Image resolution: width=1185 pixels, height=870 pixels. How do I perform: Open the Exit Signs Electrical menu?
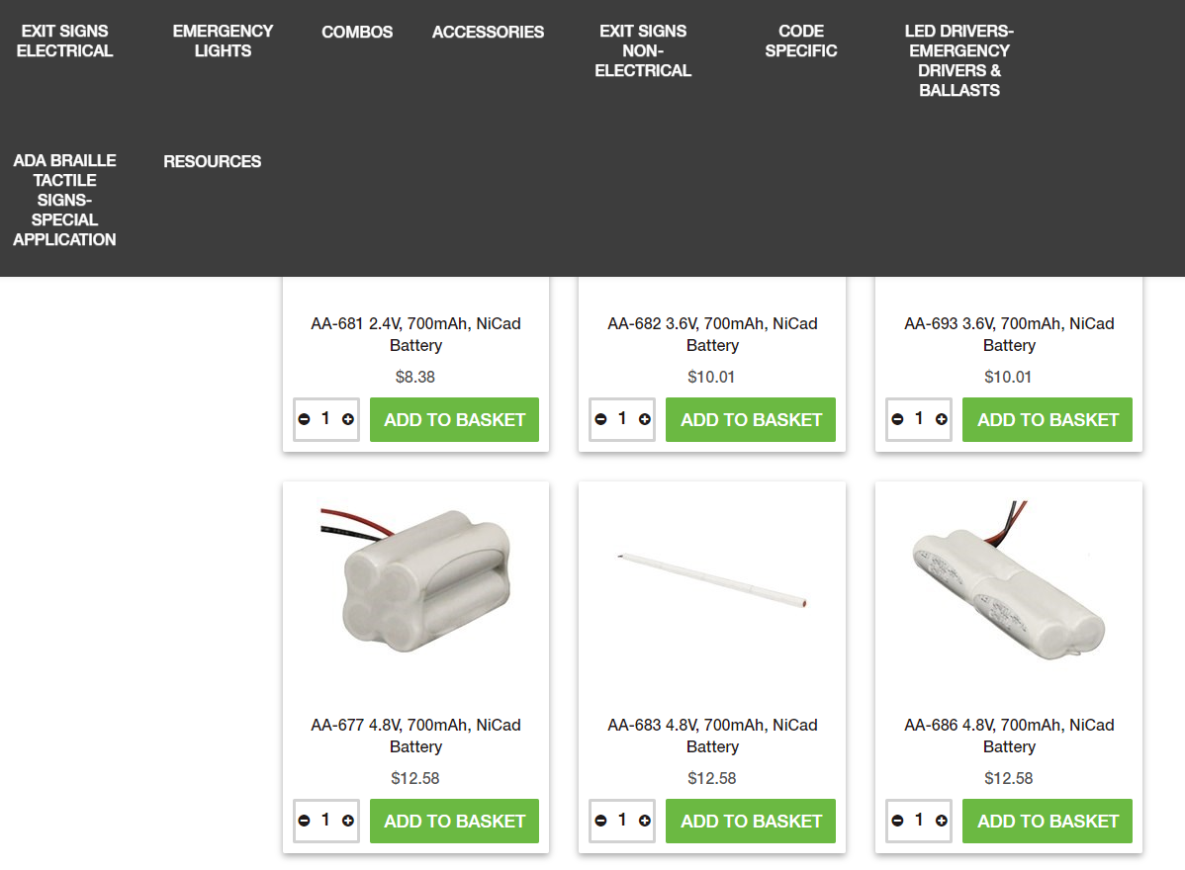[x=65, y=41]
